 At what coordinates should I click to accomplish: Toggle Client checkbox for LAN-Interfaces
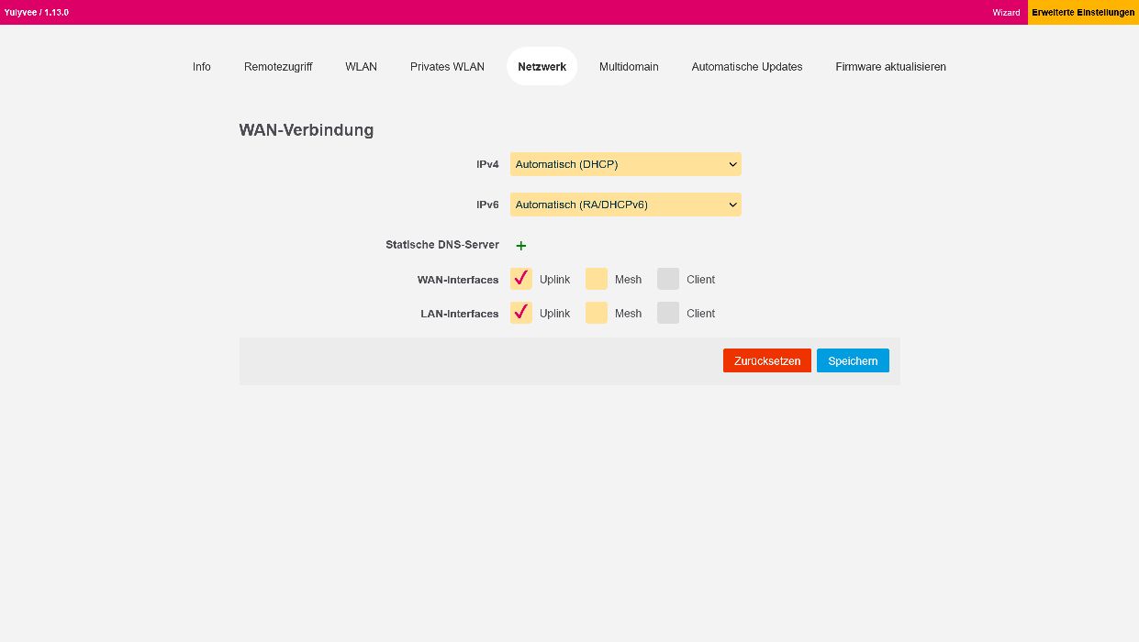coord(668,313)
